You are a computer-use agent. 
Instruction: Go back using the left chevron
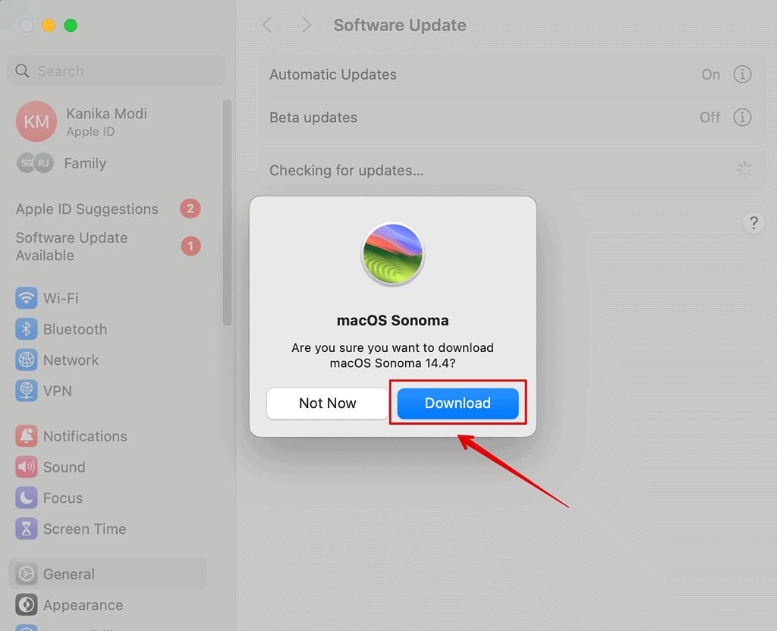[x=267, y=25]
